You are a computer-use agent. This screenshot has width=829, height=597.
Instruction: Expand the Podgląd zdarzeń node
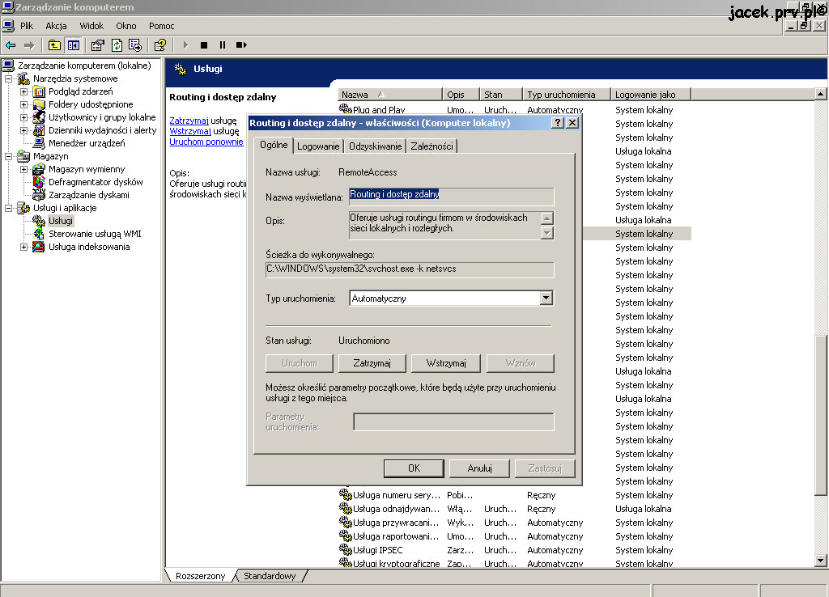[x=23, y=92]
